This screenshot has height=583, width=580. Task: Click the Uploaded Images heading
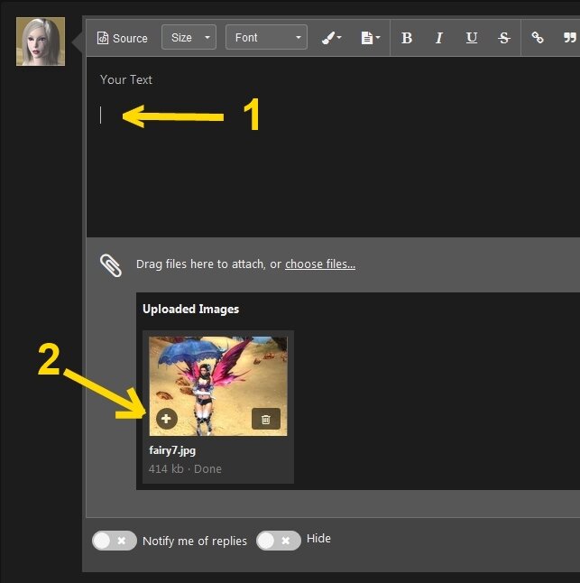pyautogui.click(x=190, y=309)
